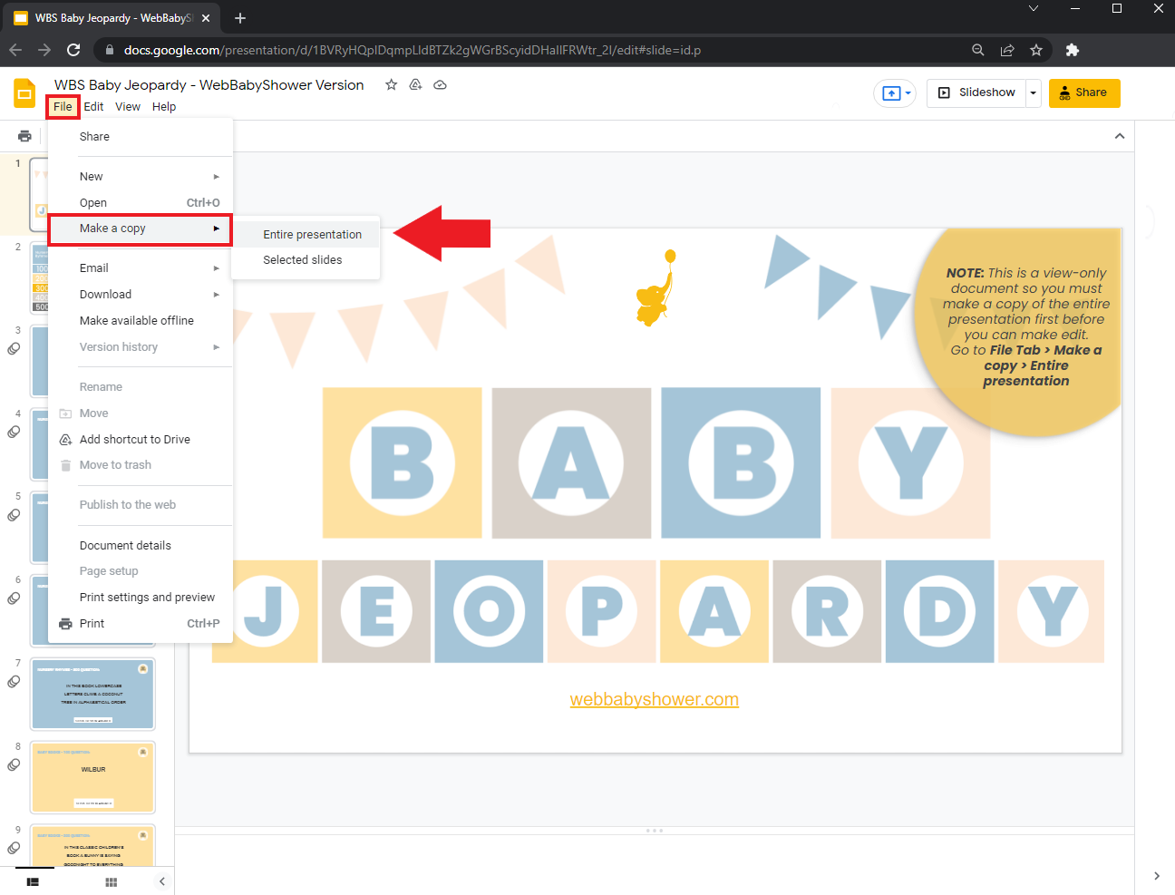Expand the Version history submenu
Viewport: 1175px width, 895px height.
(141, 347)
